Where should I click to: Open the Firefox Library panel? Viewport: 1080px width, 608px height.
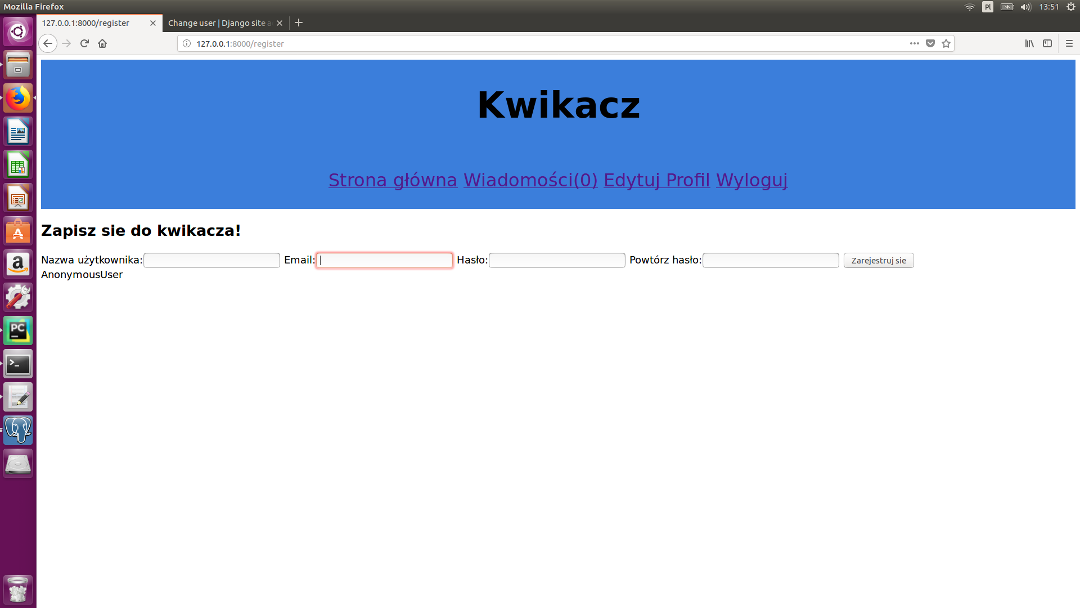[x=1030, y=43]
